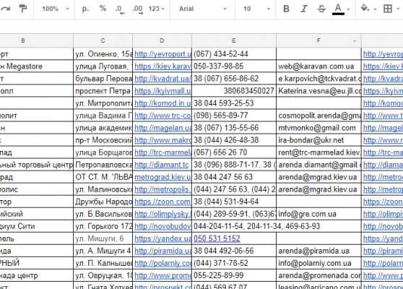Open the fill color bucket tool
Image resolution: width=403 pixels, height=289 pixels.
point(365,8)
